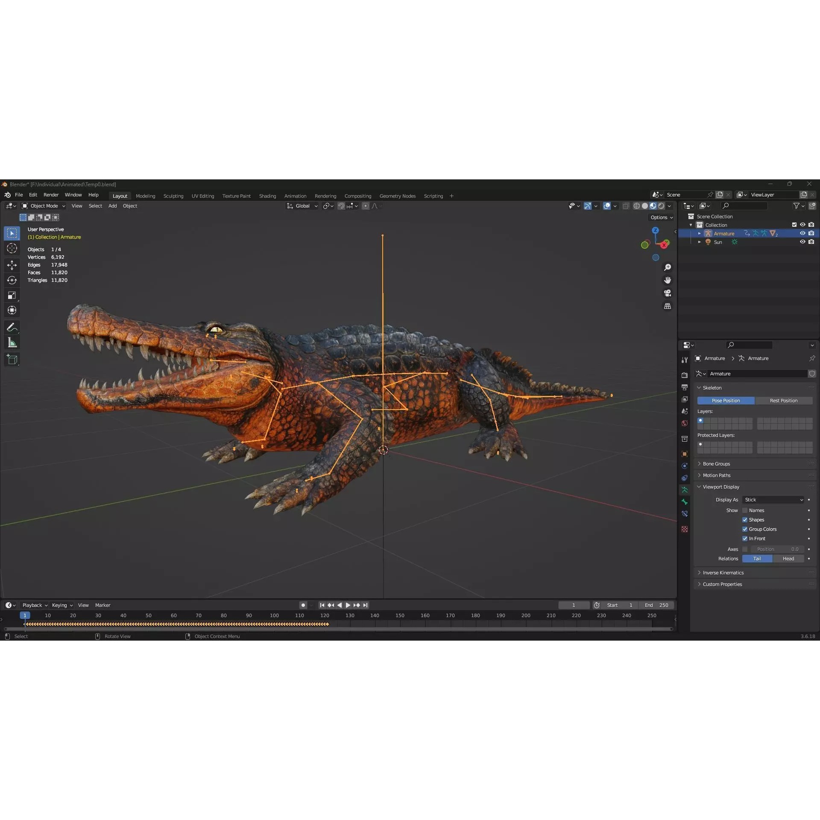Select the Move tool in the toolbar
The width and height of the screenshot is (820, 820).
12,265
